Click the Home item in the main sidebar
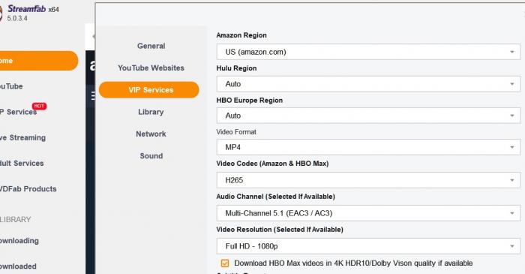The image size is (525, 274). pyautogui.click(x=38, y=61)
